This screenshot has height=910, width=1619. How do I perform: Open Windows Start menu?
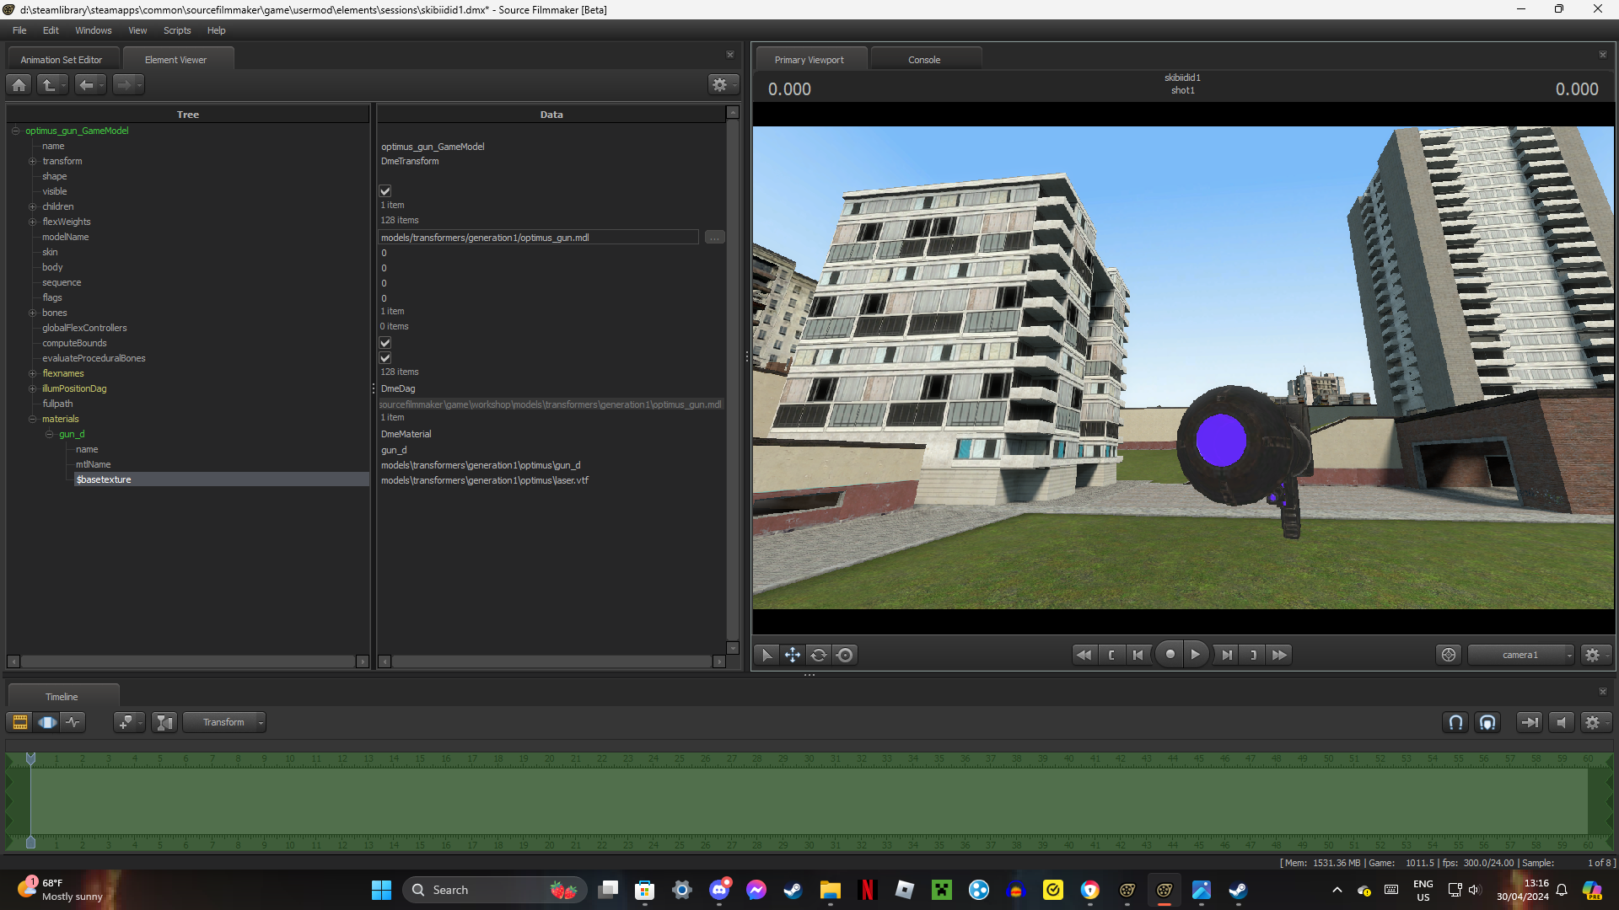tap(381, 890)
